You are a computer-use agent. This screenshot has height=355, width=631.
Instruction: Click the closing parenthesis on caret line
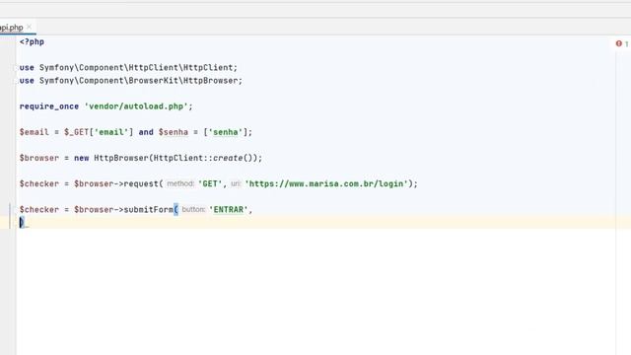tap(22, 222)
